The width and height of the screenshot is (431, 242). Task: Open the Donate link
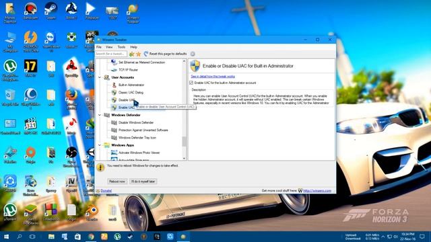(x=106, y=191)
